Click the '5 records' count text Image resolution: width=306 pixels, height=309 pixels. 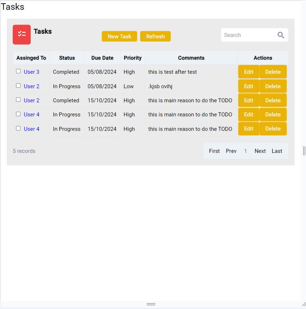click(24, 151)
